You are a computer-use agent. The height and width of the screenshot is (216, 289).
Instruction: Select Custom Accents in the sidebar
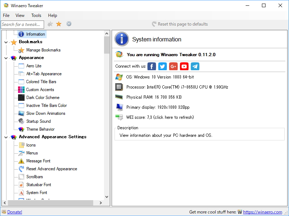(40, 90)
